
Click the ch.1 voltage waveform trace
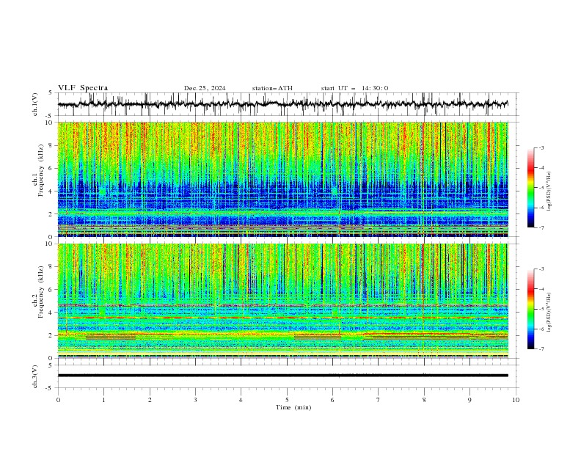[282, 104]
